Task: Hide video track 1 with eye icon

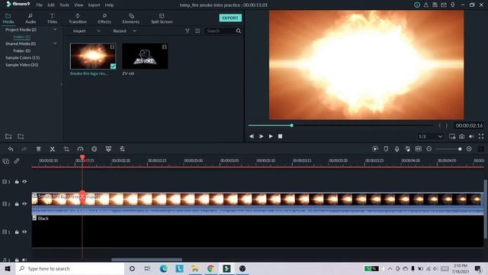Action: pyautogui.click(x=24, y=232)
